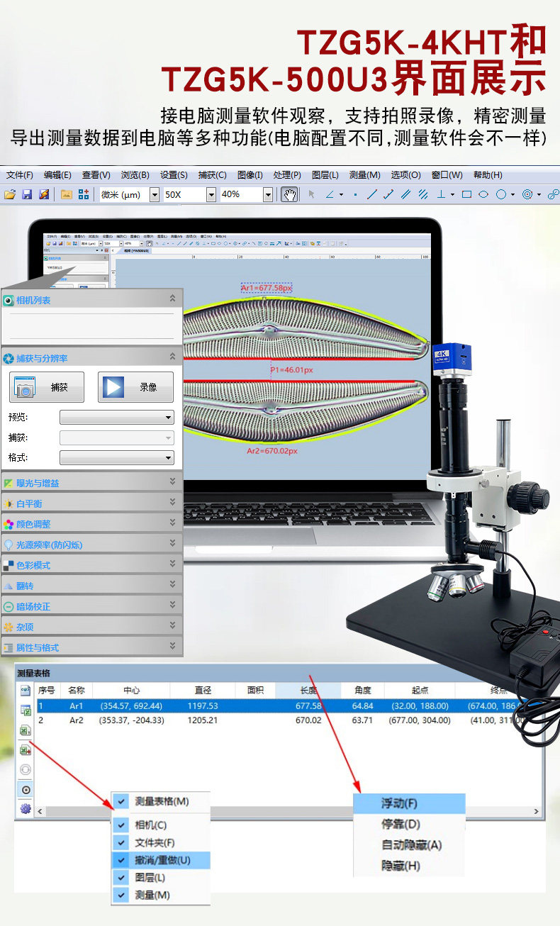The image size is (560, 926).
Task: Open the 测量(M) menu in menu bar
Action: click(364, 175)
